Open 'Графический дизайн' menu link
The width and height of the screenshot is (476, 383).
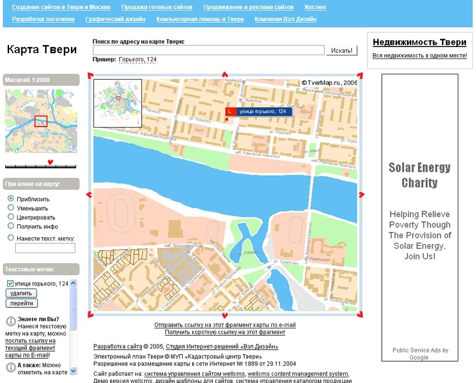coord(115,19)
